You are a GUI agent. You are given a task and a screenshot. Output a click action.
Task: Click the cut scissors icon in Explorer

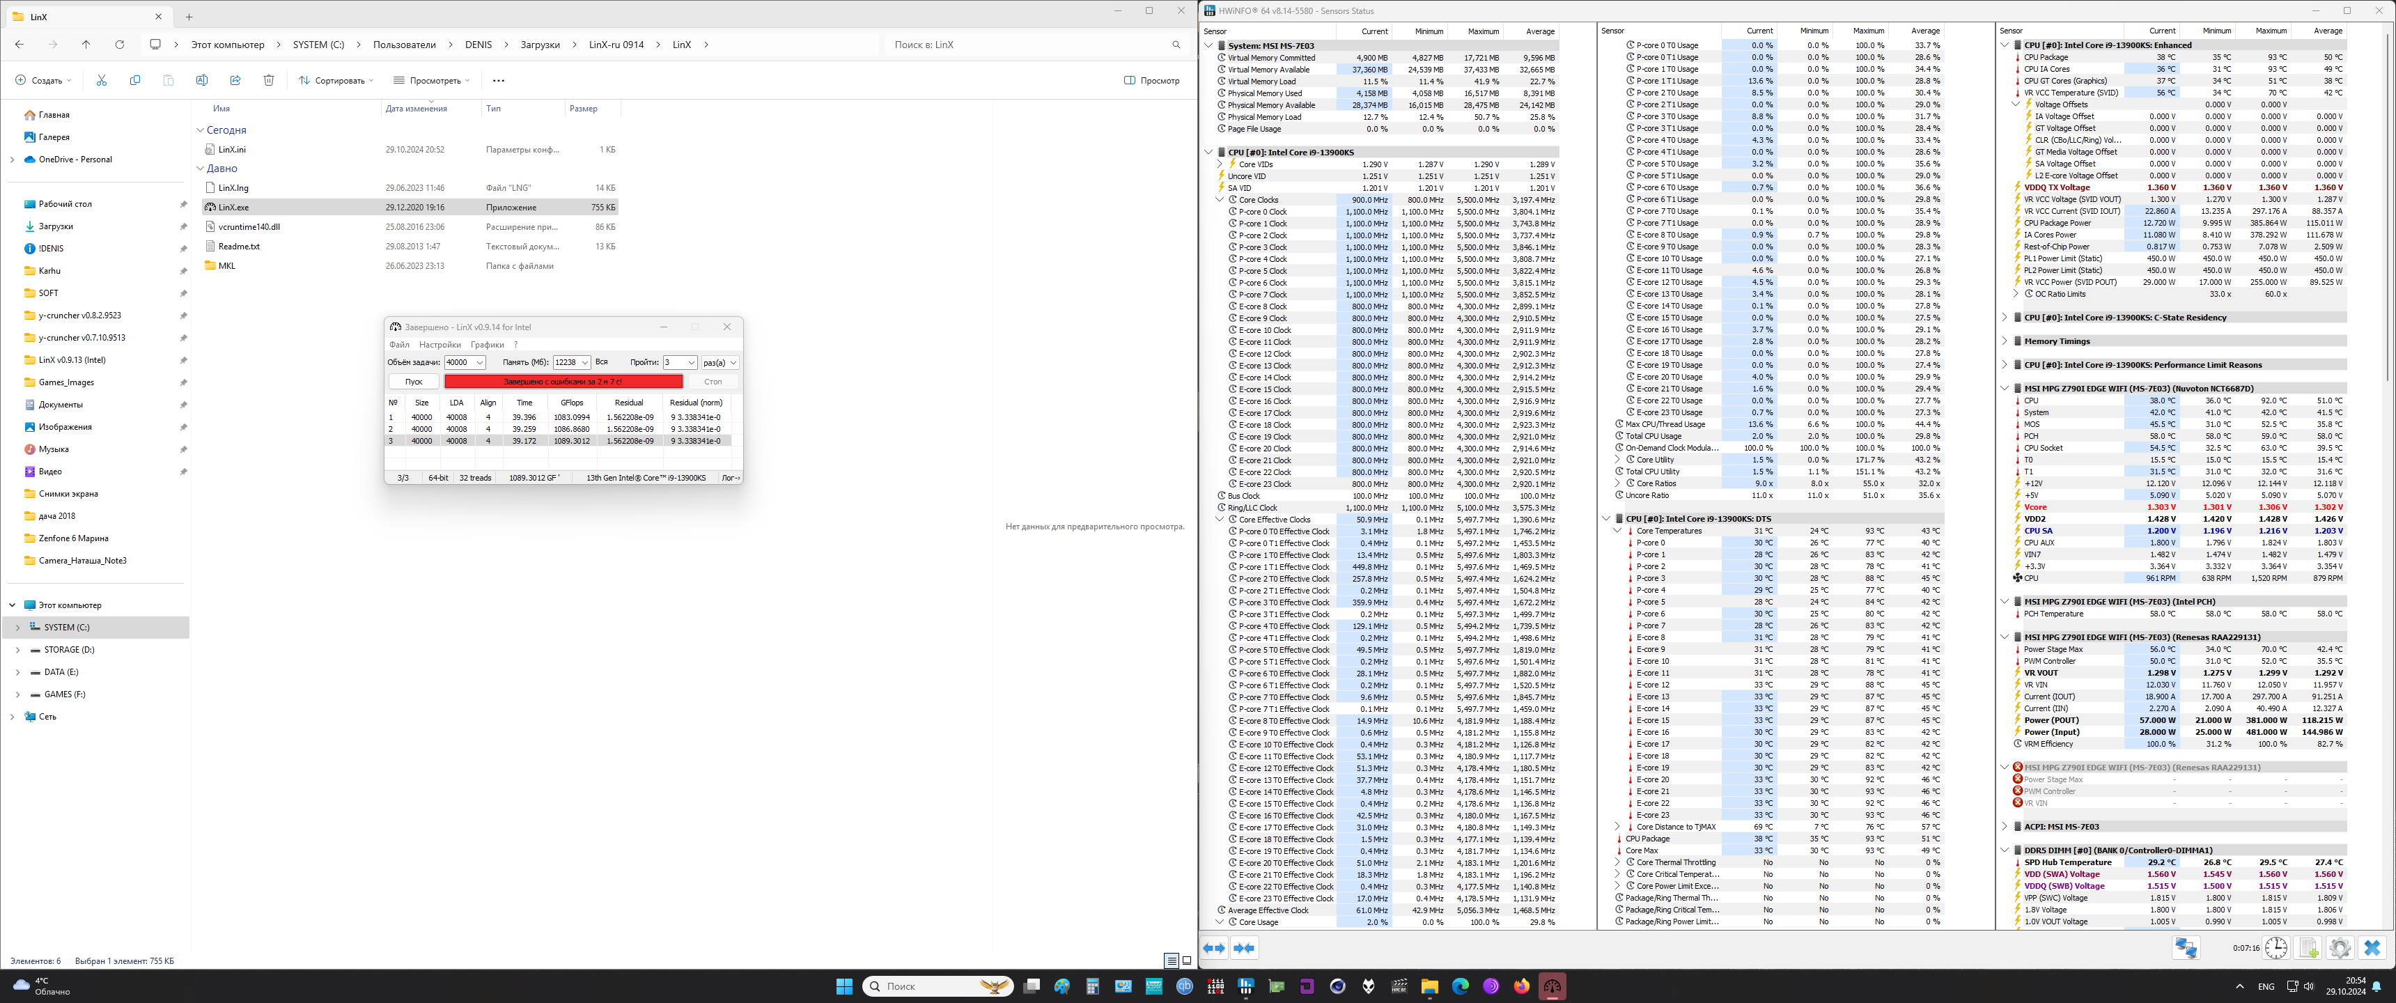(102, 81)
